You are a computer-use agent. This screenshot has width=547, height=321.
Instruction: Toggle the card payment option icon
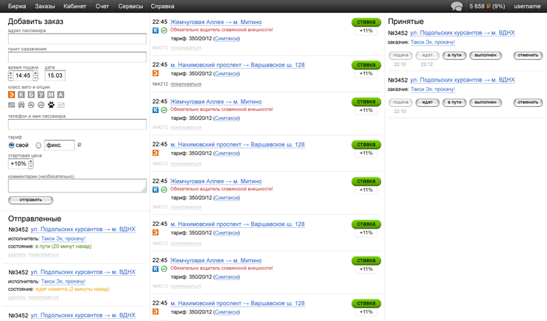tap(12, 105)
